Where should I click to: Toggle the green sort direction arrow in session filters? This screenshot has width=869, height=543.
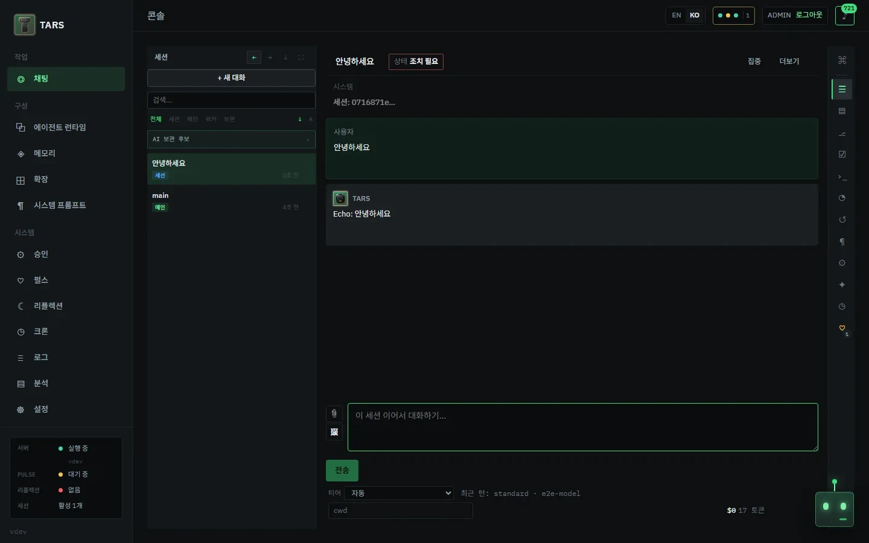(300, 119)
